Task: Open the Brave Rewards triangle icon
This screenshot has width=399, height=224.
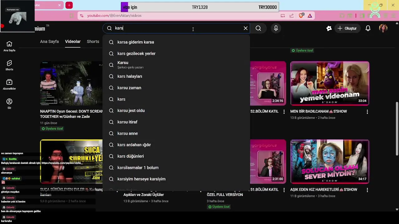Action: pyautogui.click(x=310, y=16)
